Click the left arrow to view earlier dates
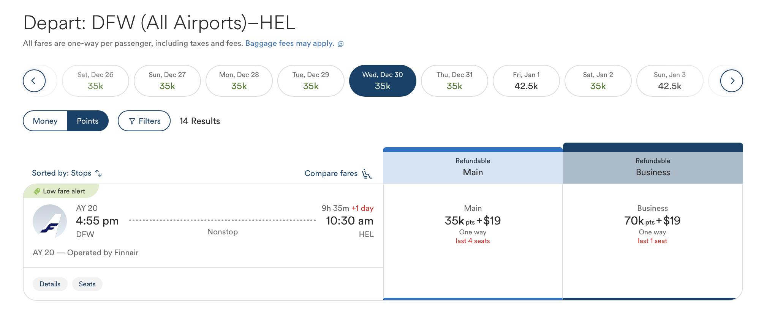Screen dimensions: 775x311 click(x=35, y=80)
